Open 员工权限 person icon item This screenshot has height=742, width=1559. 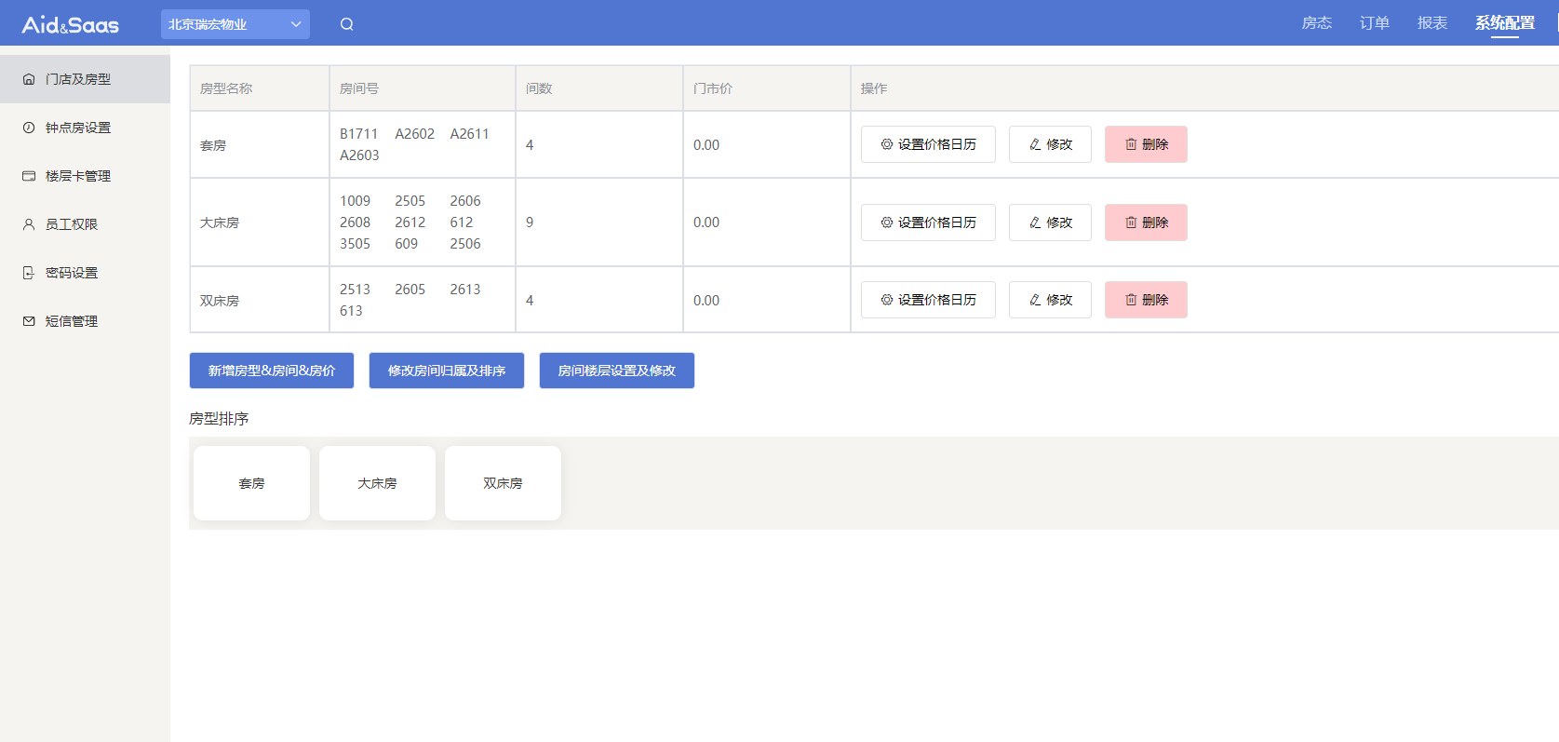tap(72, 224)
